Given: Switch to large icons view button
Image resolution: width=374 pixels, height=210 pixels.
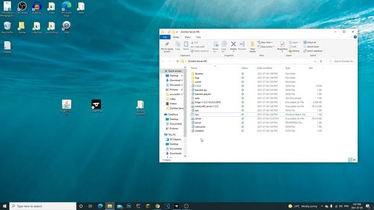Looking at the screenshot, I should (355, 160).
